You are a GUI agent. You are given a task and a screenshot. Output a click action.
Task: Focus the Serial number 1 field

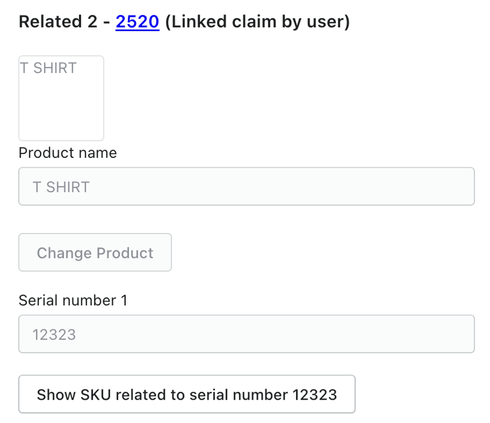point(246,334)
